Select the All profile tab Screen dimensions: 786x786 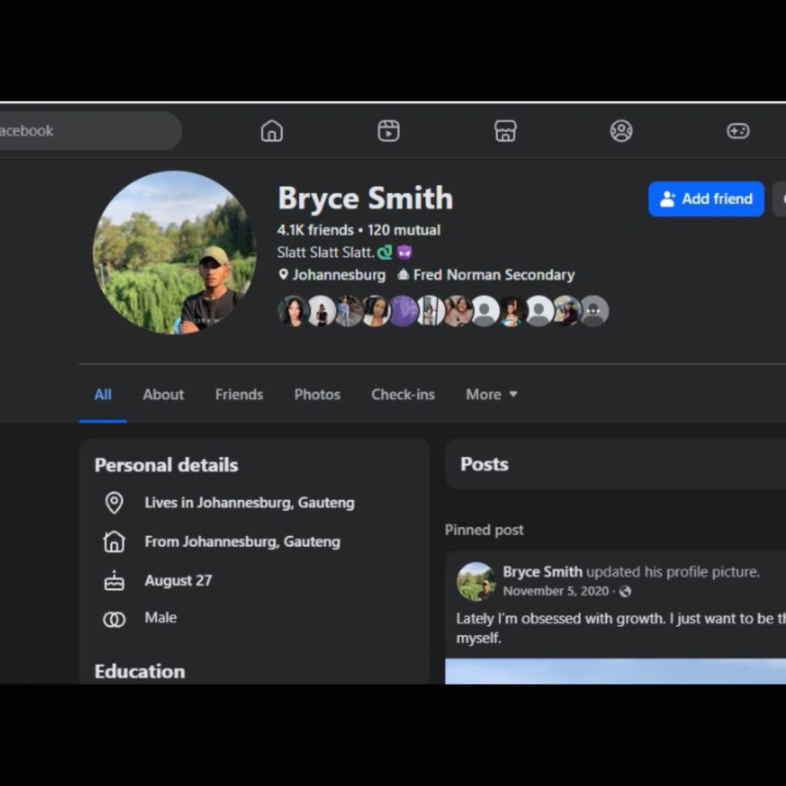(103, 394)
